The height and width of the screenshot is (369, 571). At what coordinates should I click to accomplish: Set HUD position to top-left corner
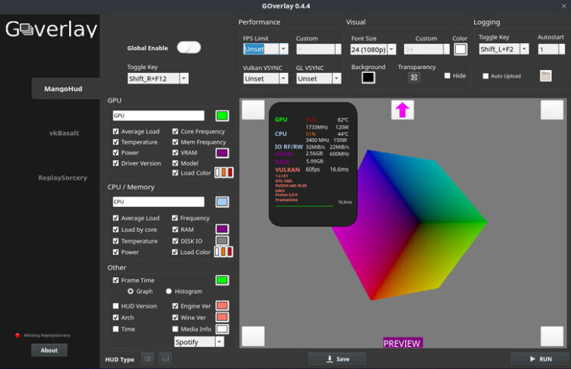pos(253,110)
